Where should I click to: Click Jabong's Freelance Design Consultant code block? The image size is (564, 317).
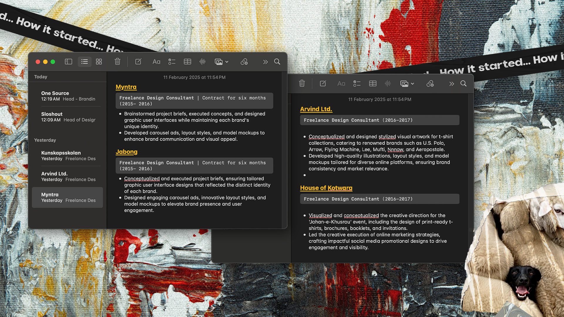(x=194, y=166)
